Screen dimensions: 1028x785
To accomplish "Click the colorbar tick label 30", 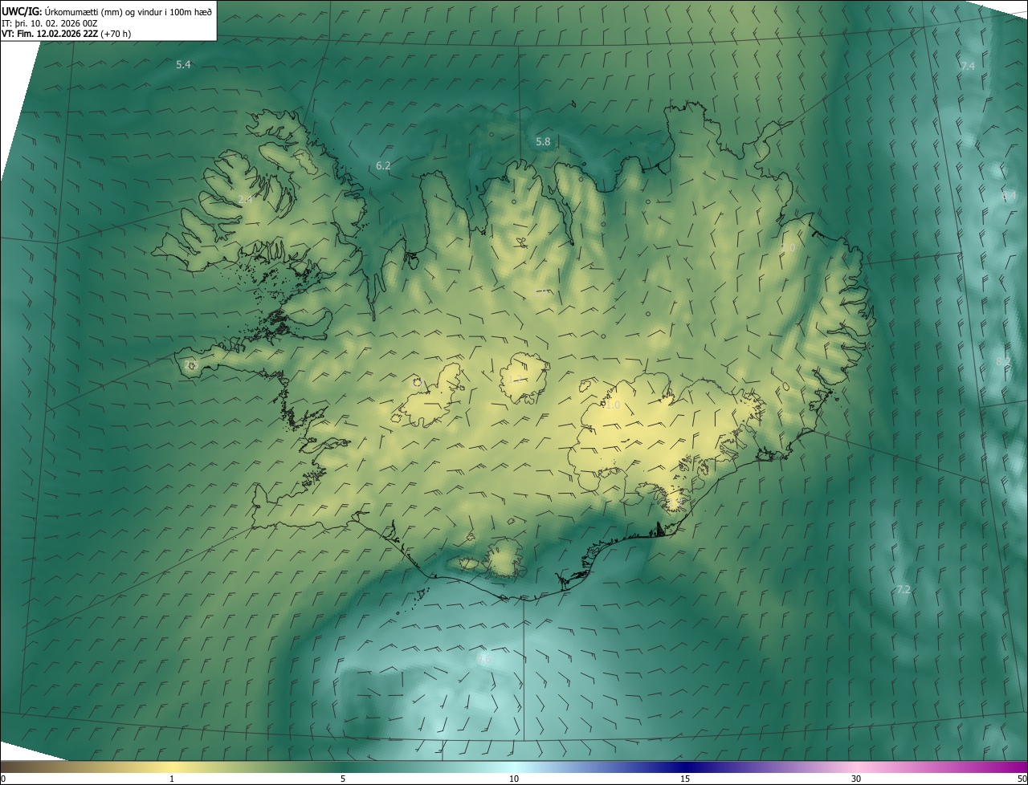I will [x=856, y=779].
